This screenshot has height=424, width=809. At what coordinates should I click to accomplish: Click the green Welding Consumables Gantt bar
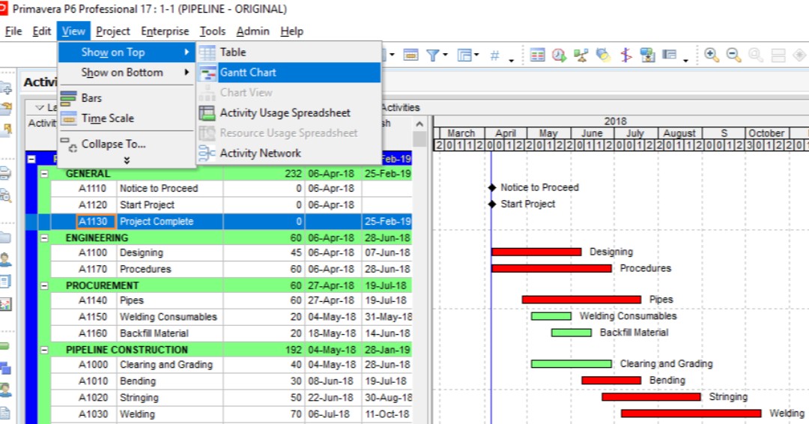[551, 316]
